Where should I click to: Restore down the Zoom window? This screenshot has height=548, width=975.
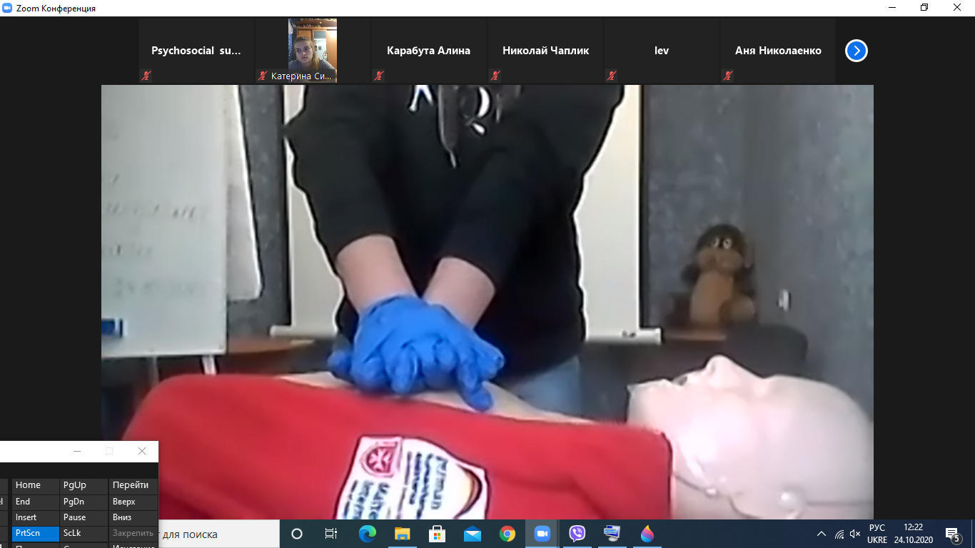click(x=925, y=8)
